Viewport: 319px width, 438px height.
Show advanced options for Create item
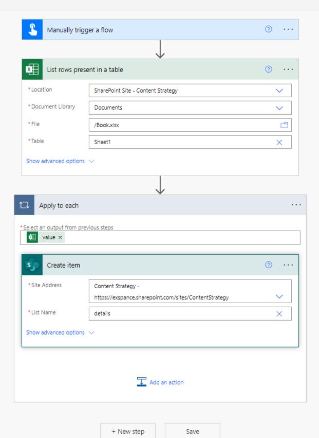point(60,332)
